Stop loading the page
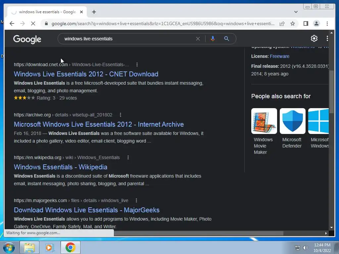The width and height of the screenshot is (339, 254). pos(33,23)
